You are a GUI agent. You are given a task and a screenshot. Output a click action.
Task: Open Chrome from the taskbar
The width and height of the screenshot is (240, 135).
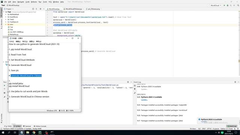tap(34, 132)
